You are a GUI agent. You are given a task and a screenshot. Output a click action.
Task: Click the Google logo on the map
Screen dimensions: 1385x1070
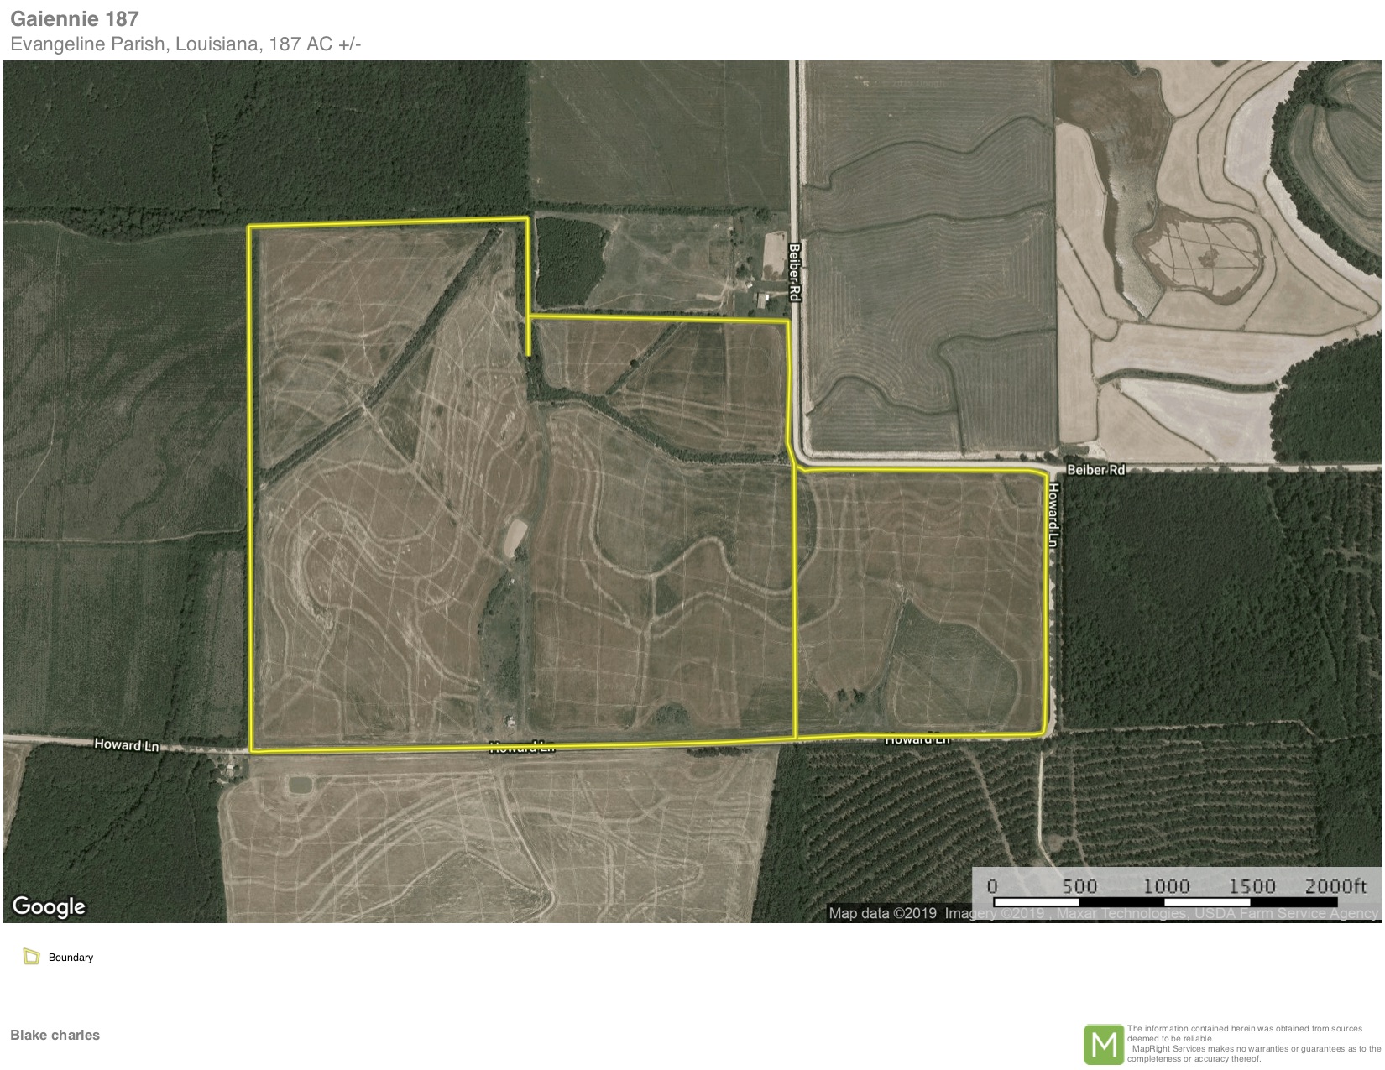(x=49, y=906)
